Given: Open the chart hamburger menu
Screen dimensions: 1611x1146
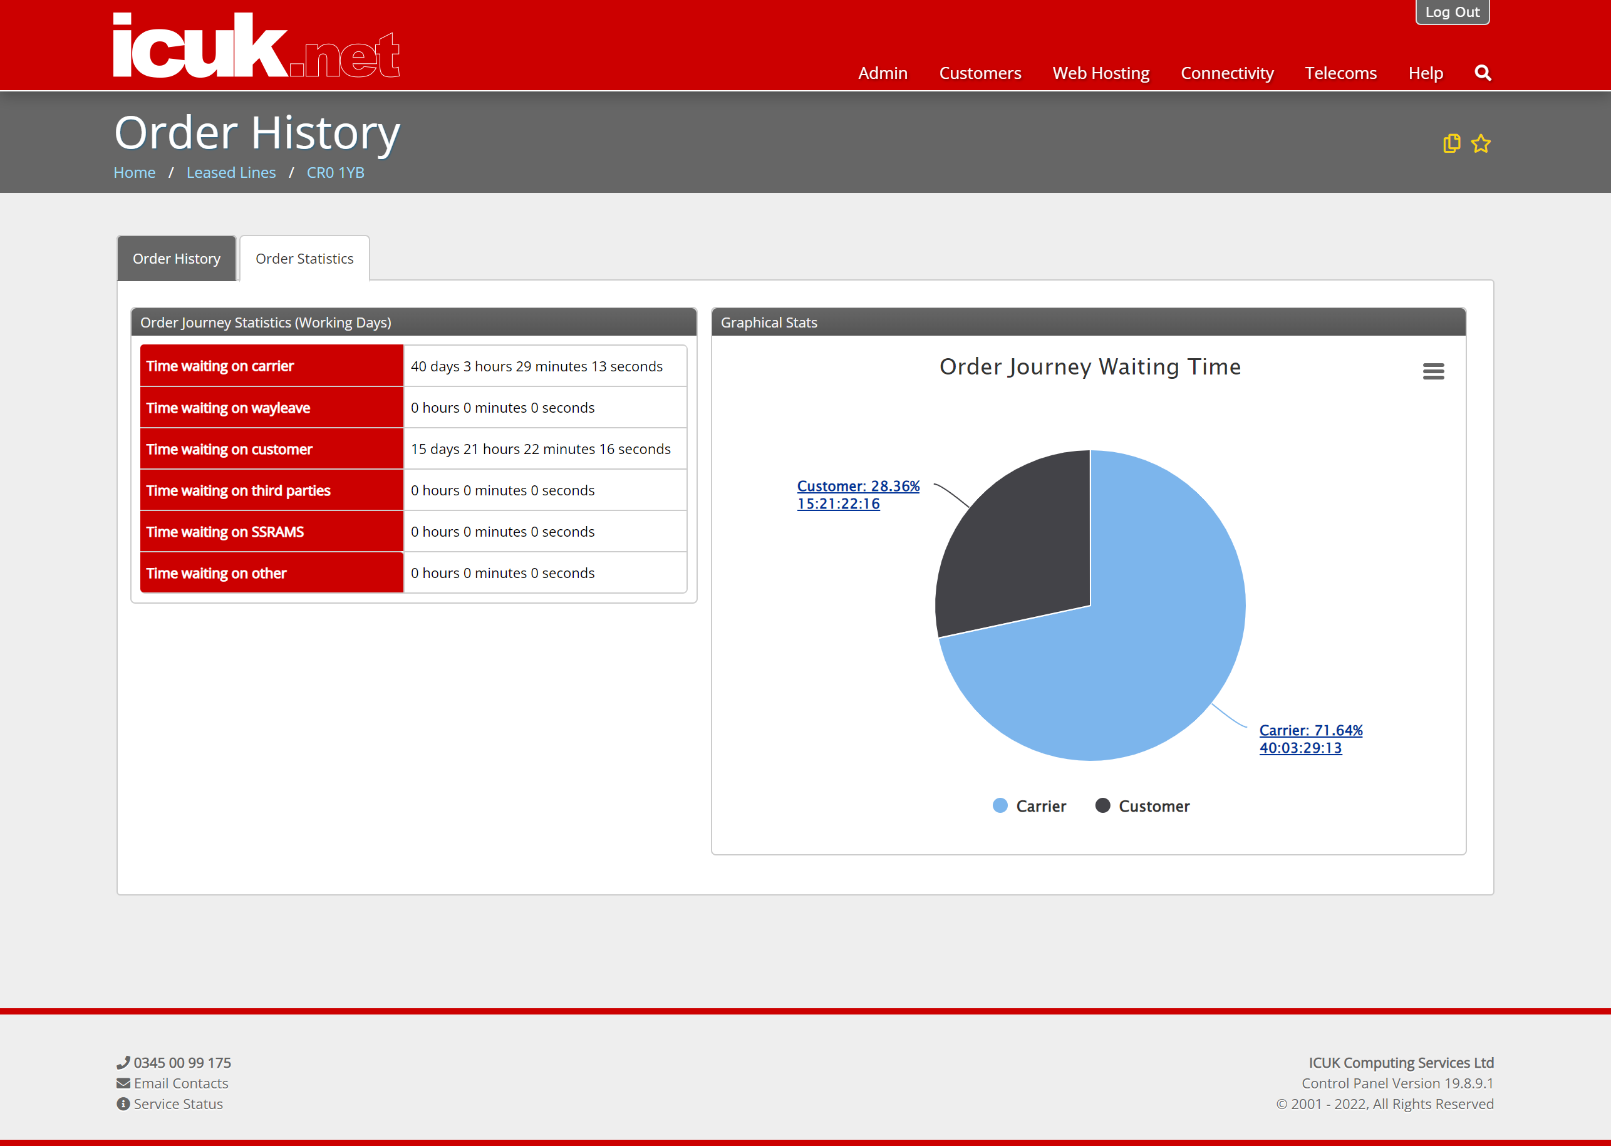Looking at the screenshot, I should tap(1433, 371).
